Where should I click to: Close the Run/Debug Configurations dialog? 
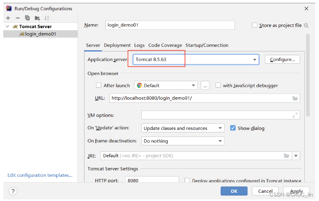pyautogui.click(x=306, y=9)
